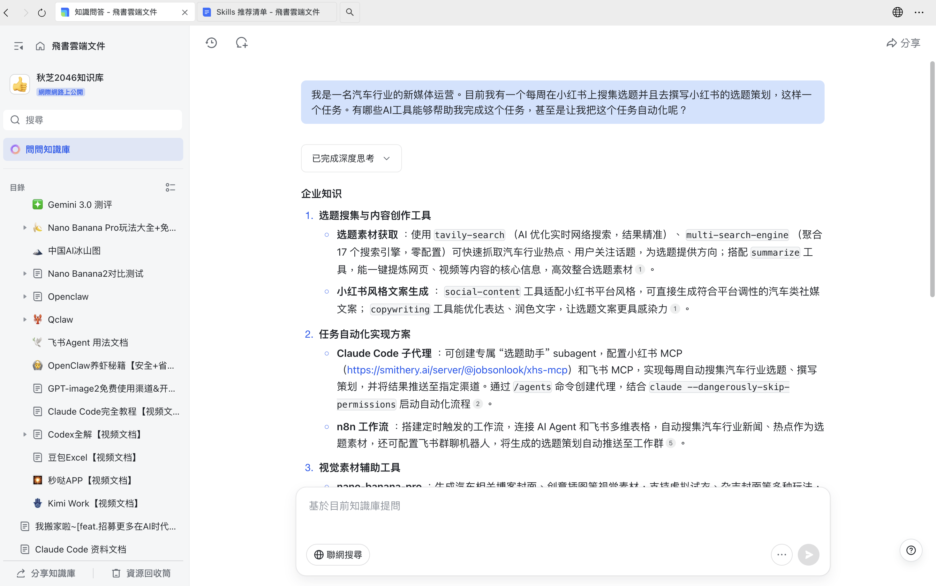This screenshot has height=586, width=936.
Task: Switch to Skills 推荐清单 tab
Action: click(267, 12)
